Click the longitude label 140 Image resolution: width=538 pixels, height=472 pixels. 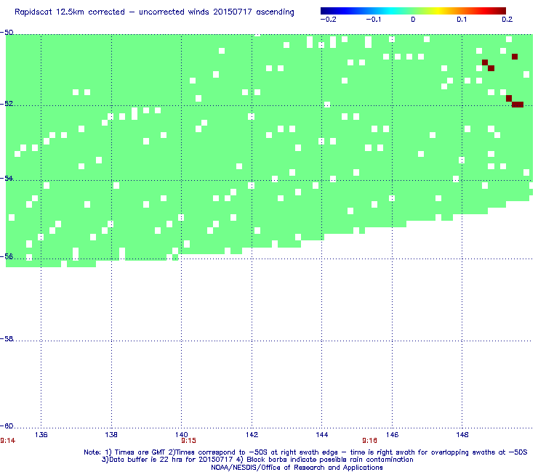[x=182, y=435]
